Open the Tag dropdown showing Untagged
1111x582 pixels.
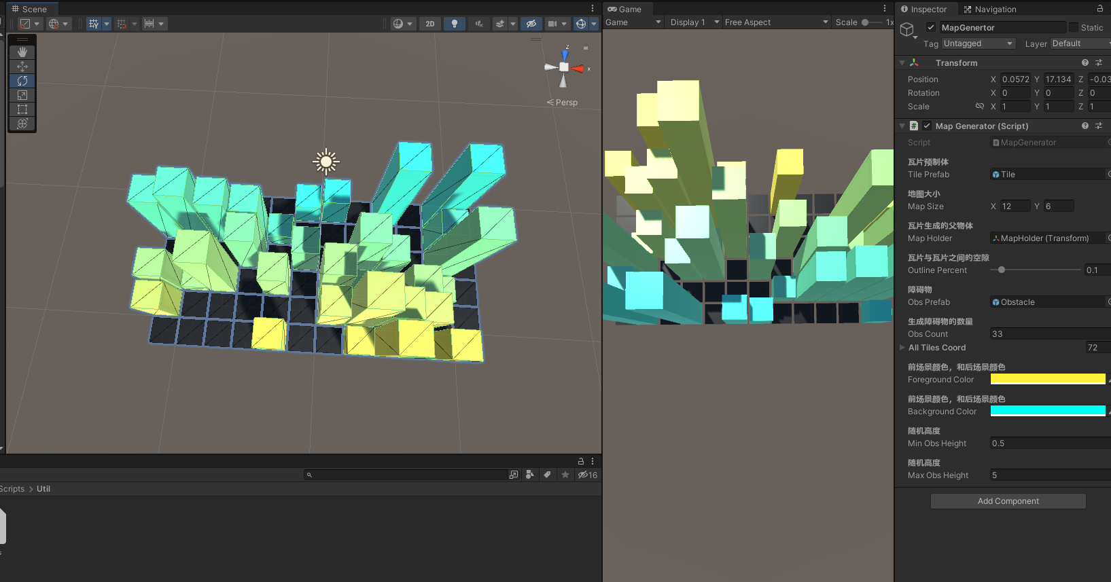(978, 43)
